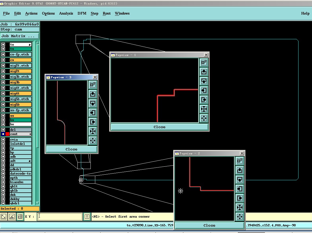Open the Actions menu
Image resolution: width=312 pixels, height=233 pixels.
pyautogui.click(x=31, y=13)
